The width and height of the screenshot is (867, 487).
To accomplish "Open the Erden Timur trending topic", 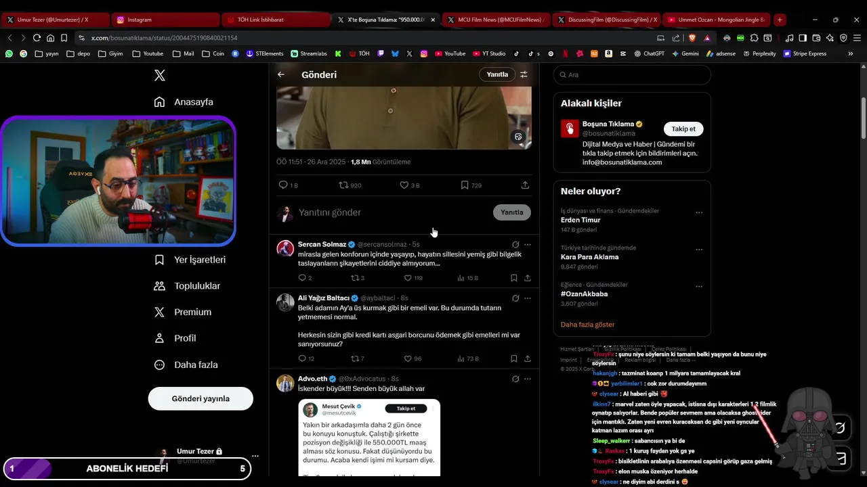I will tap(580, 220).
